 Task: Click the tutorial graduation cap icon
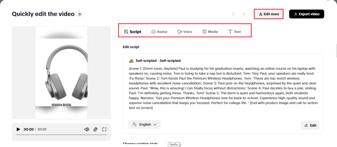(x=80, y=14)
